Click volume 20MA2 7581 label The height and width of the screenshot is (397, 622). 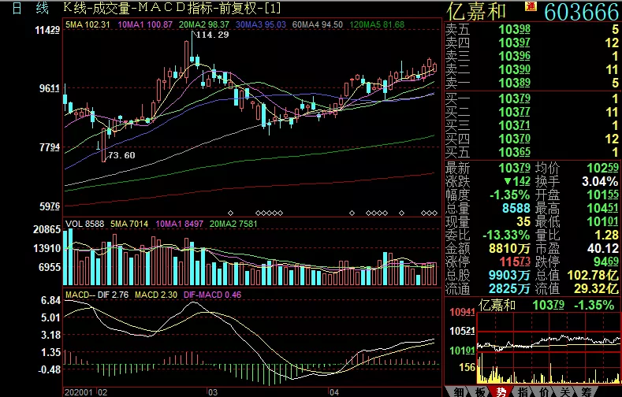click(x=233, y=224)
